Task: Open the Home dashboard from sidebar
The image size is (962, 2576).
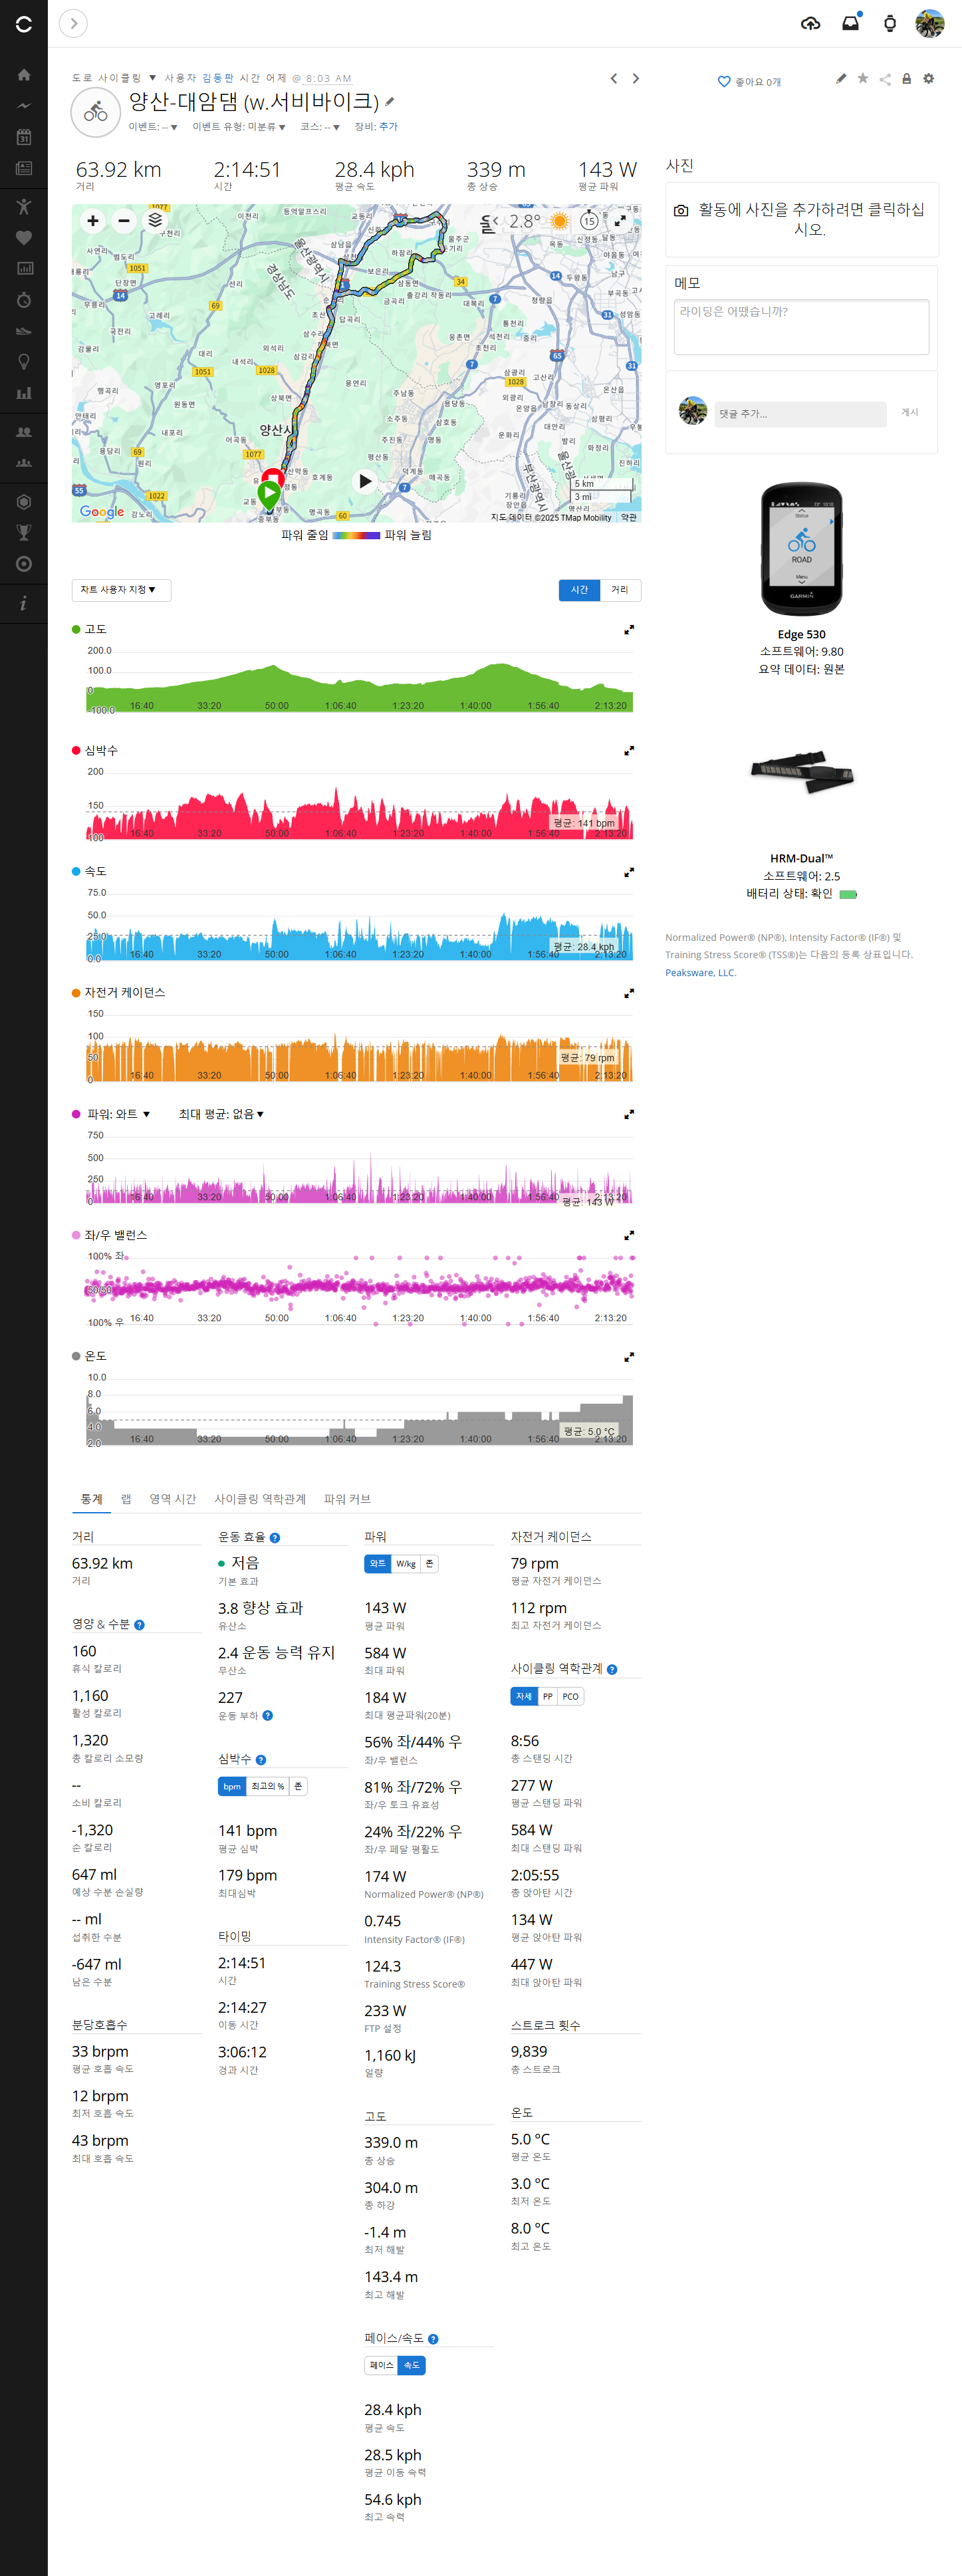Action: point(24,75)
